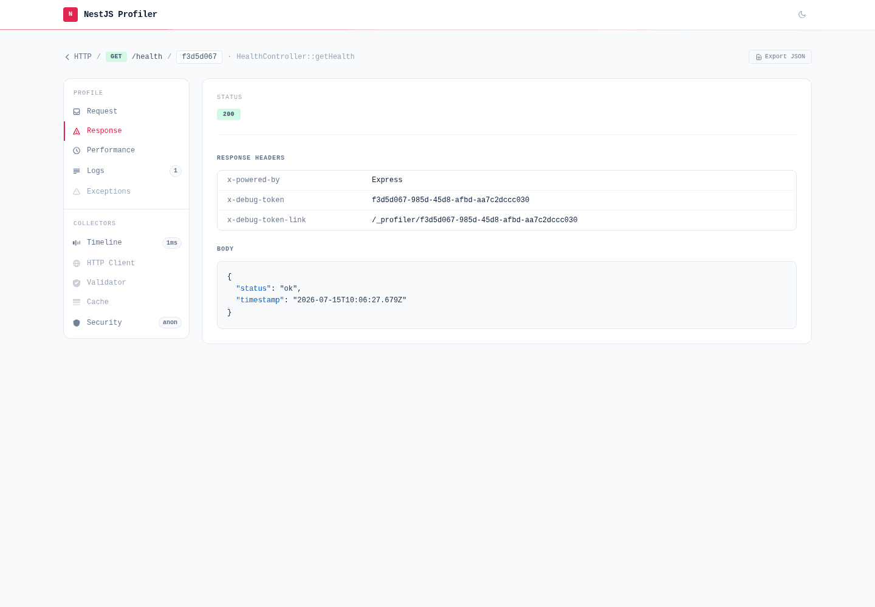Open the Performance tab
Image resolution: width=875 pixels, height=607 pixels.
pos(126,151)
